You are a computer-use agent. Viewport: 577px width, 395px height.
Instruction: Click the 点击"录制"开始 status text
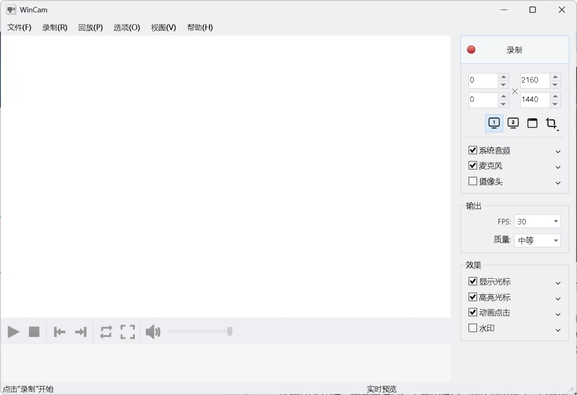(28, 389)
